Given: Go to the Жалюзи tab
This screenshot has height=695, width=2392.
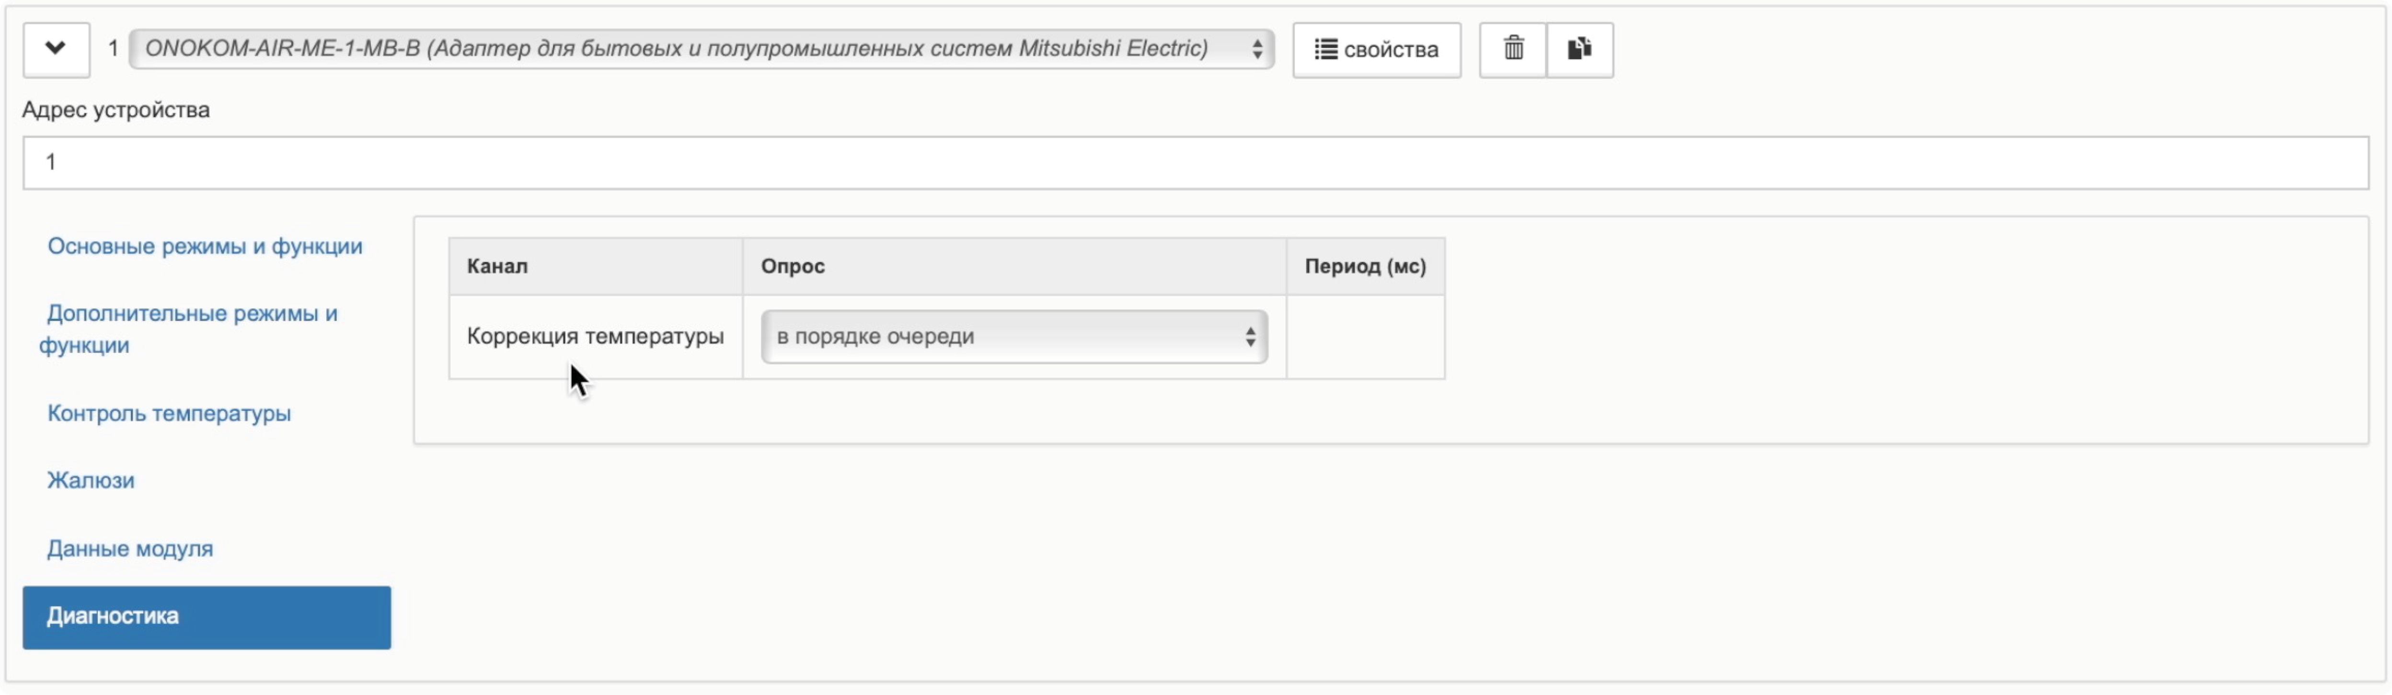Looking at the screenshot, I should [91, 480].
